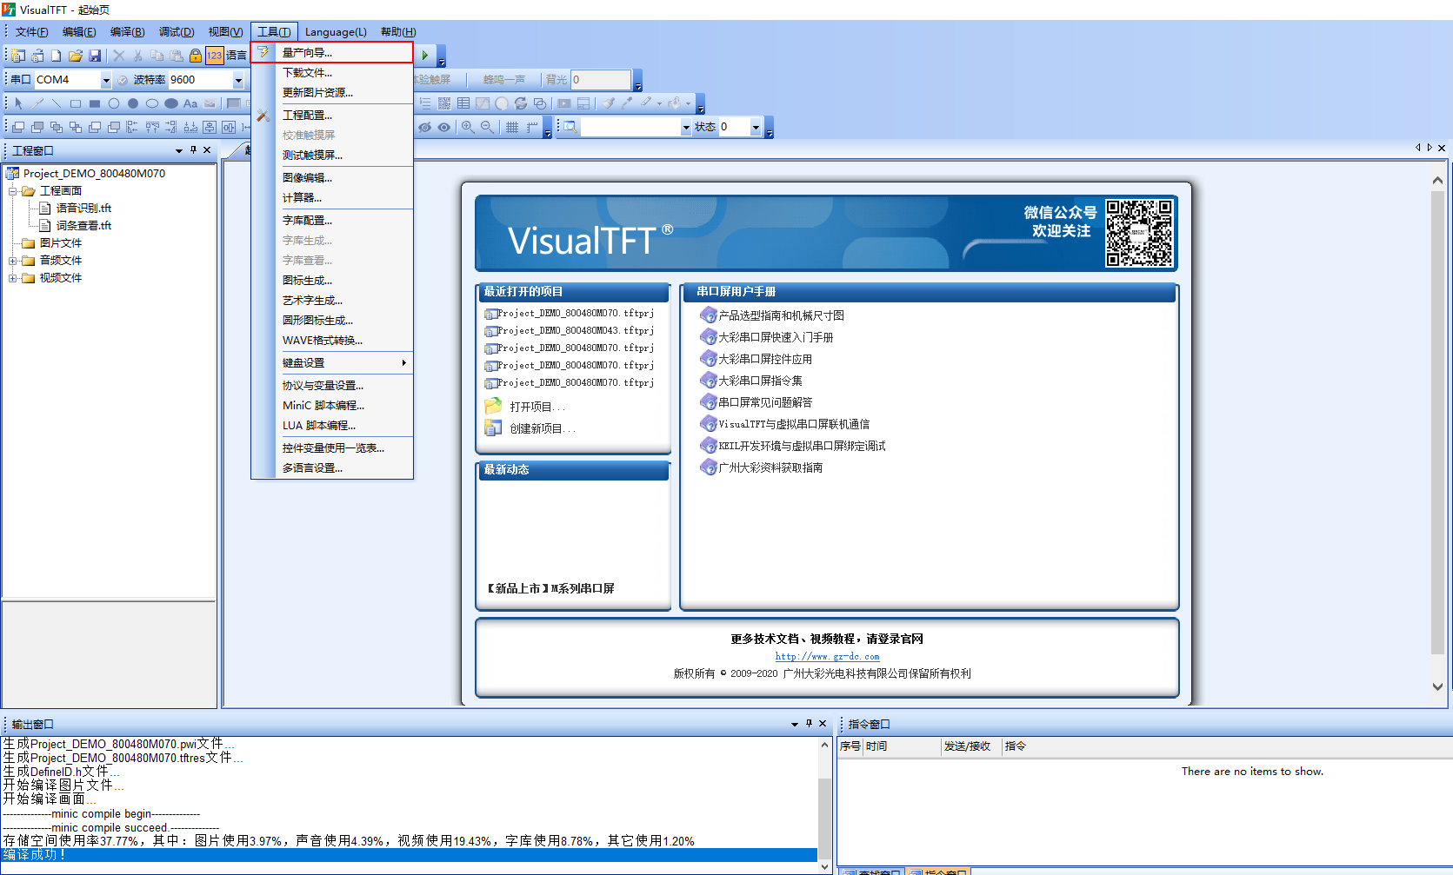
Task: Open the Language(L) menu
Action: 336,32
